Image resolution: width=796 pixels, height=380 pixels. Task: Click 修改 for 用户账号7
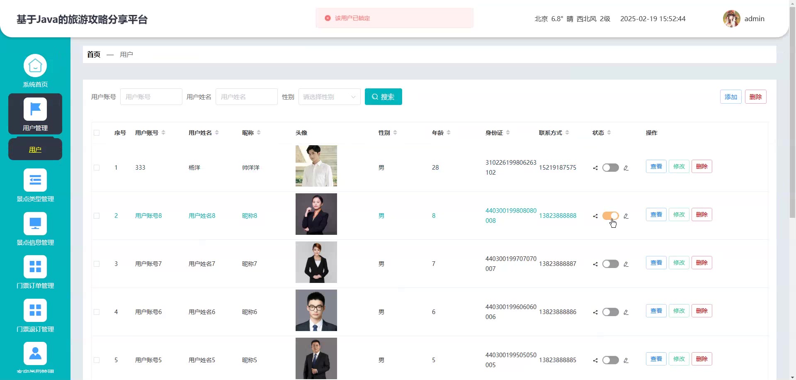pyautogui.click(x=679, y=263)
